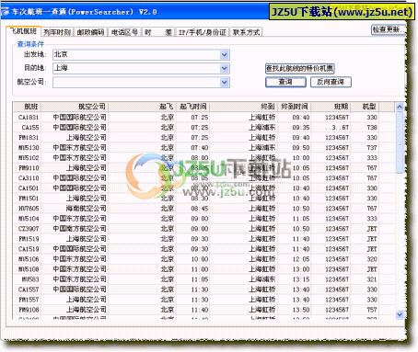Select flight row FM1501
The width and height of the screenshot is (418, 352).
203,199
